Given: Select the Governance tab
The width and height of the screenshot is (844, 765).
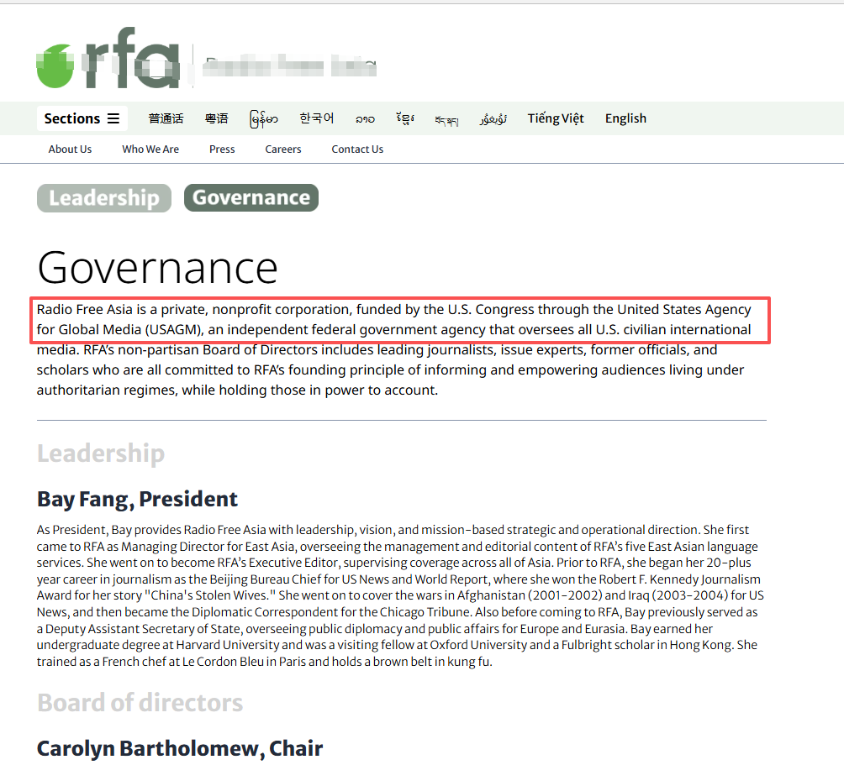Looking at the screenshot, I should (251, 198).
